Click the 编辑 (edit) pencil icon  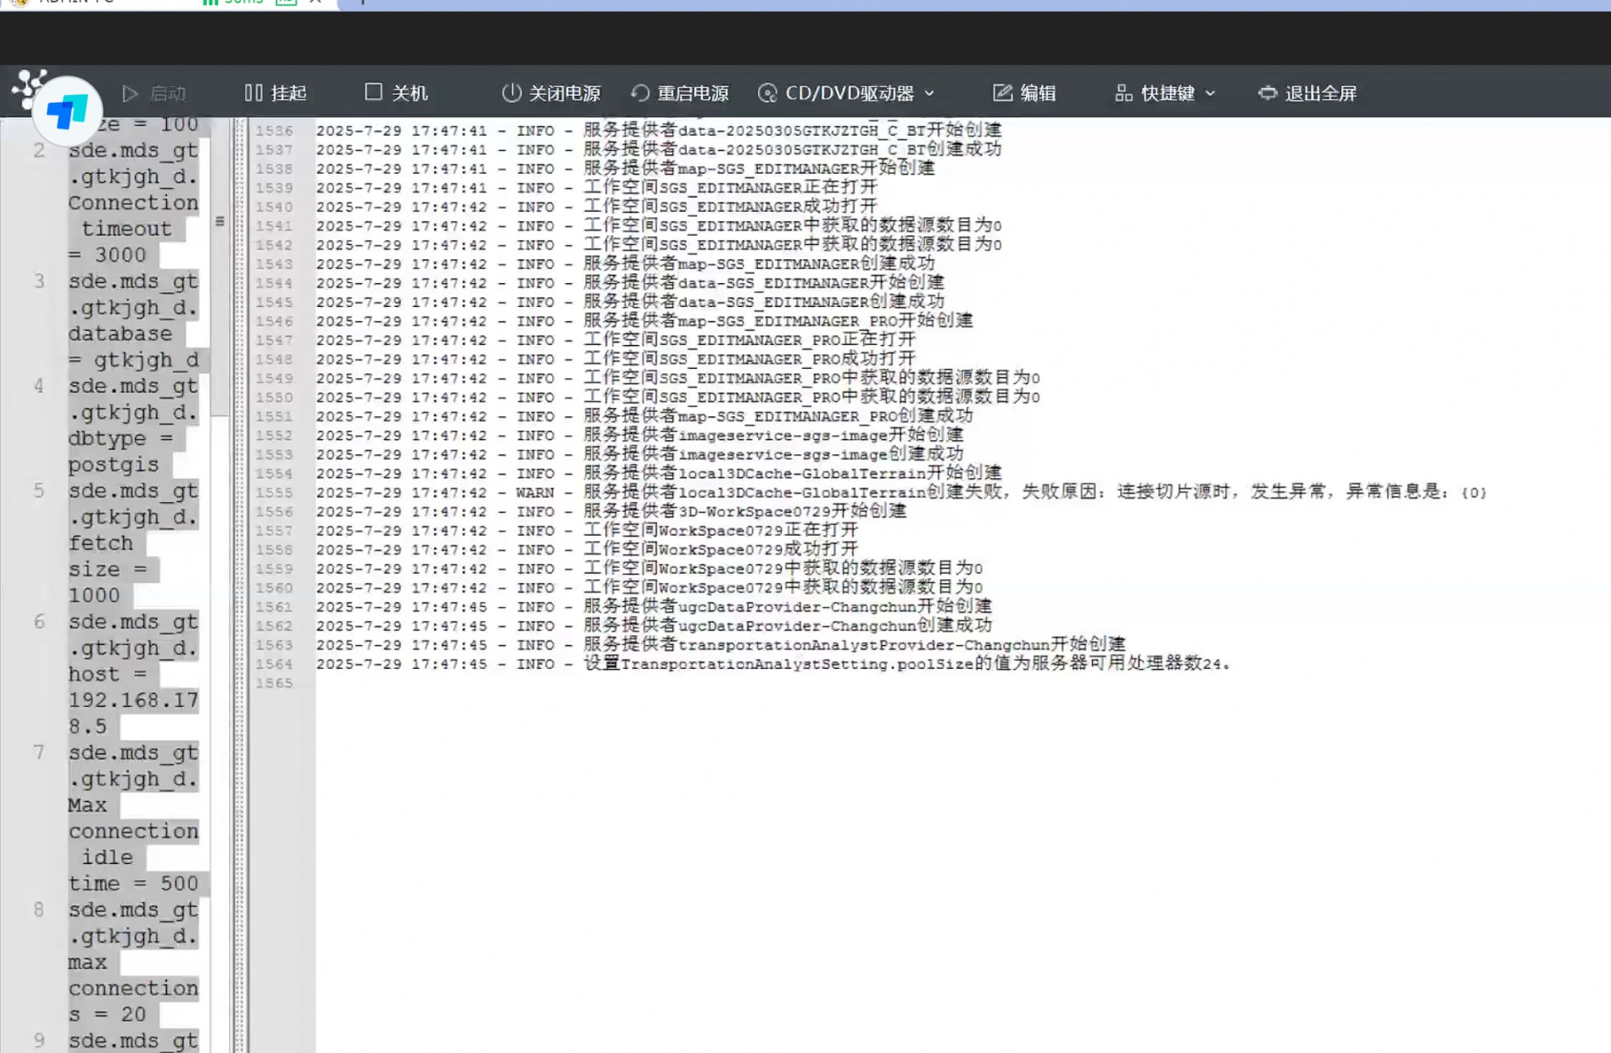(1002, 92)
